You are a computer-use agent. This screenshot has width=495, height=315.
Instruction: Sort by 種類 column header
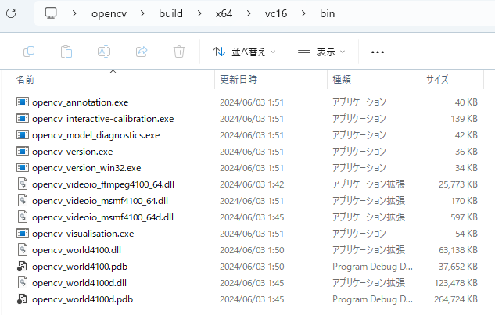[x=342, y=79]
